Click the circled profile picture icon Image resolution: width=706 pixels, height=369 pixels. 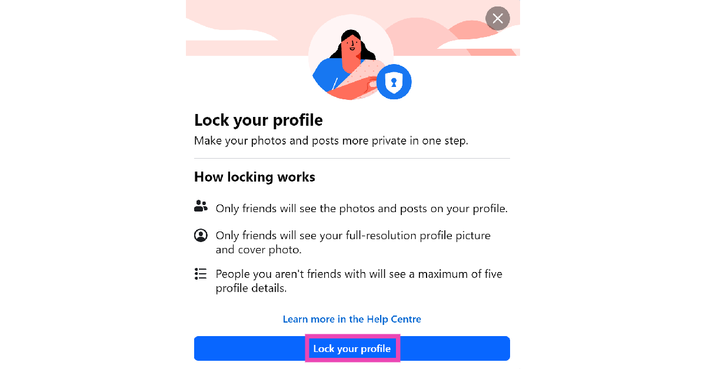pyautogui.click(x=201, y=236)
